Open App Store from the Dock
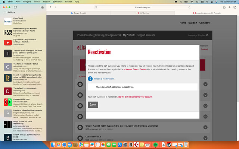This screenshot has height=149, width=239. pos(119,145)
